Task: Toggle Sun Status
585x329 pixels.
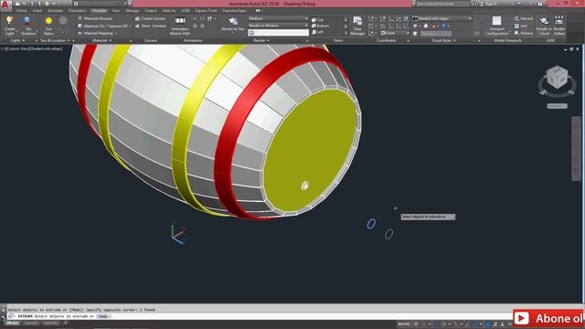Action: pyautogui.click(x=48, y=26)
